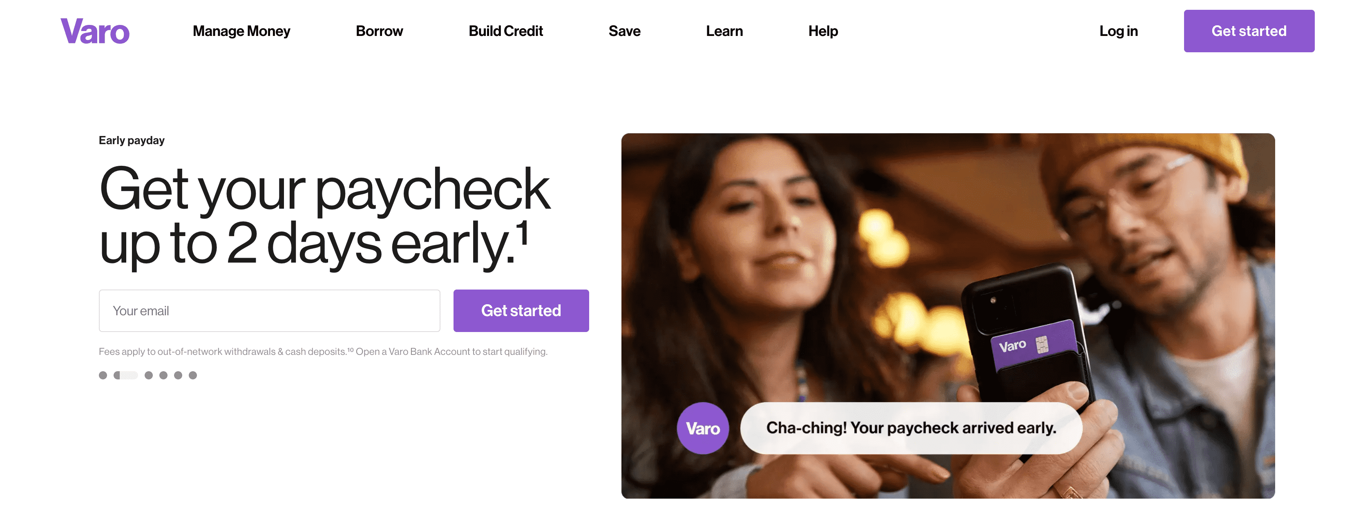Open the Learn nav item

click(724, 31)
